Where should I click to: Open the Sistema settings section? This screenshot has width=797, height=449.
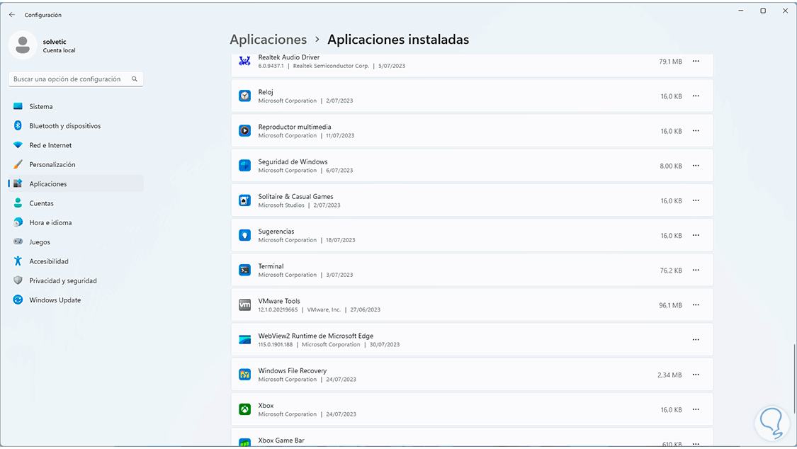(x=77, y=107)
